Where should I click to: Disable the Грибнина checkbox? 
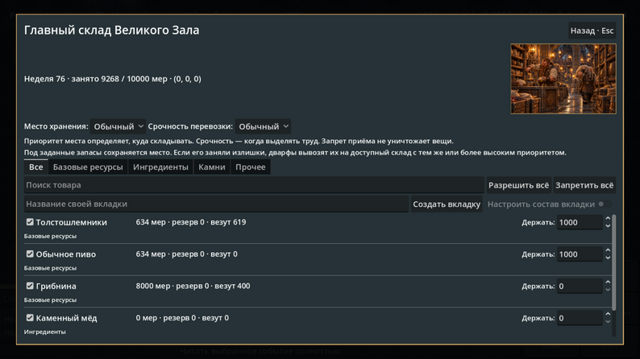click(30, 286)
